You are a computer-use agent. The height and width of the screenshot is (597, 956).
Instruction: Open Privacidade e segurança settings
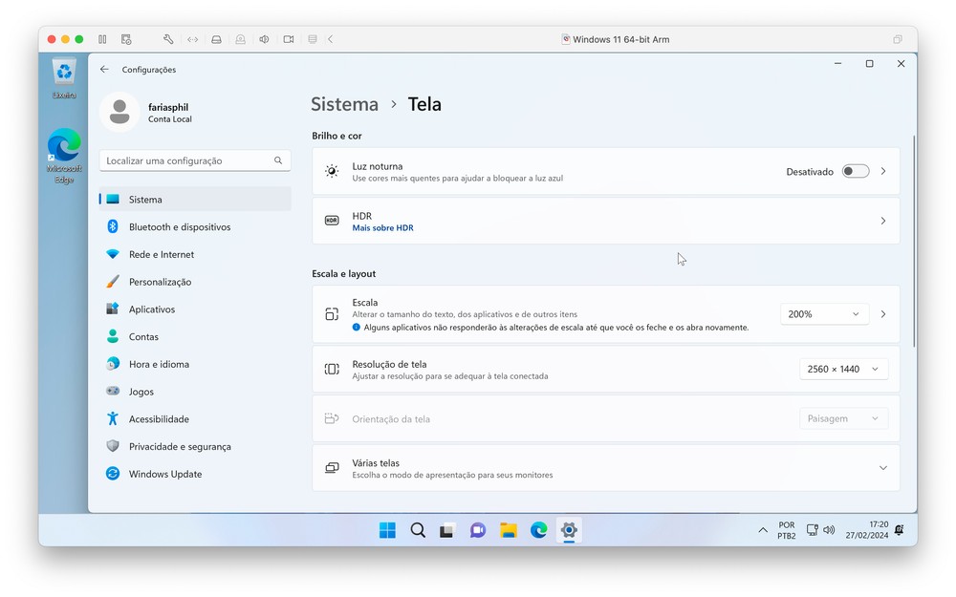click(x=195, y=446)
